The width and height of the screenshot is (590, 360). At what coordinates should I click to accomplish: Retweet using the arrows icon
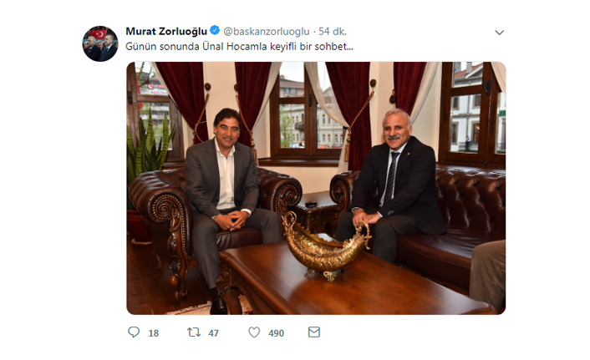pyautogui.click(x=194, y=332)
